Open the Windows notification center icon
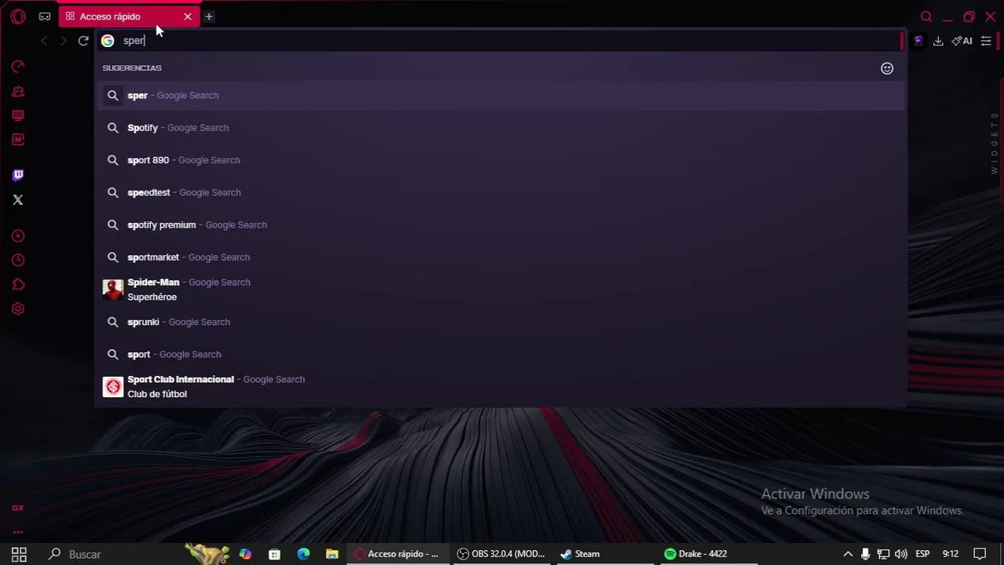The width and height of the screenshot is (1004, 565). pyautogui.click(x=980, y=554)
